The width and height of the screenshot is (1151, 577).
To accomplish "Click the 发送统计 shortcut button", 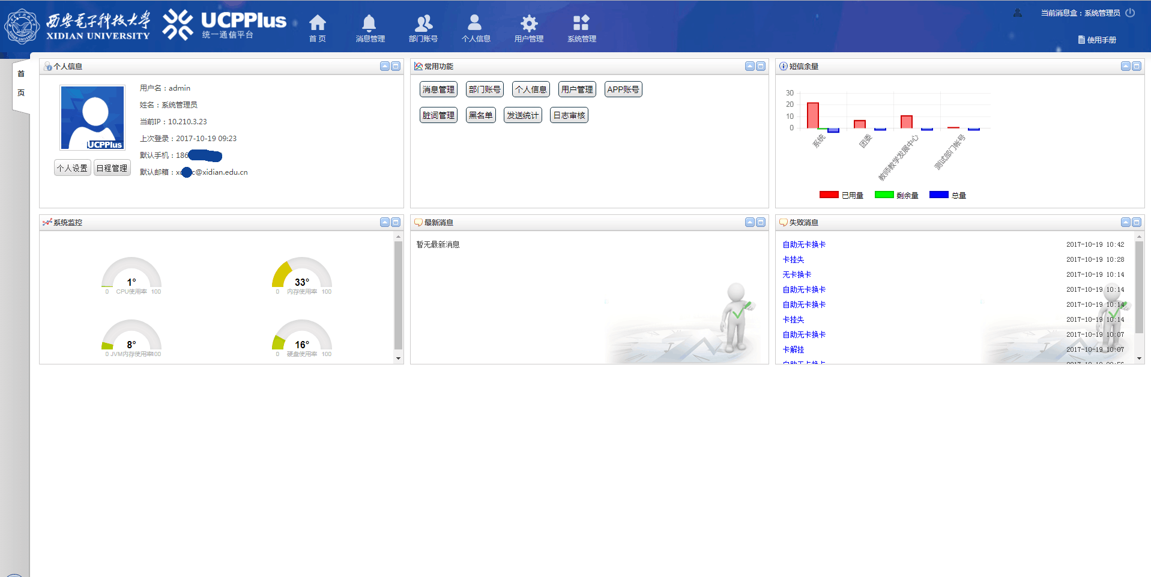I will pyautogui.click(x=522, y=115).
